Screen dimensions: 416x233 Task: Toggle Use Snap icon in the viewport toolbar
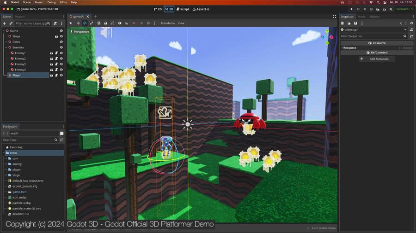click(x=127, y=23)
